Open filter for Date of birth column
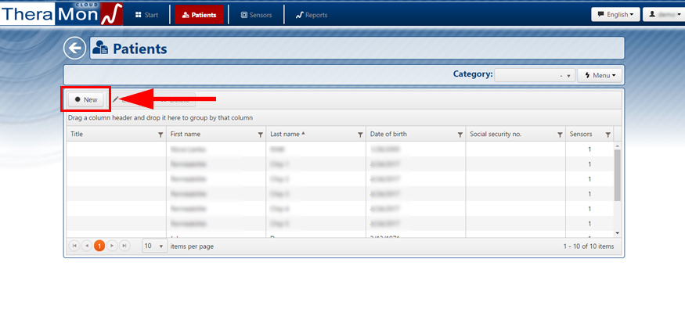Screen dimensions: 685x327 click(460, 135)
